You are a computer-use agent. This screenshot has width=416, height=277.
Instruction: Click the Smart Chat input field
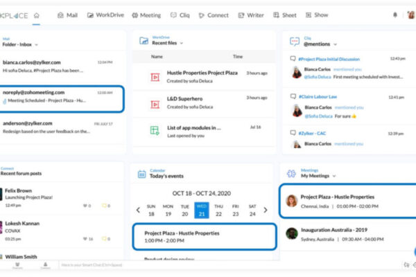click(x=228, y=265)
